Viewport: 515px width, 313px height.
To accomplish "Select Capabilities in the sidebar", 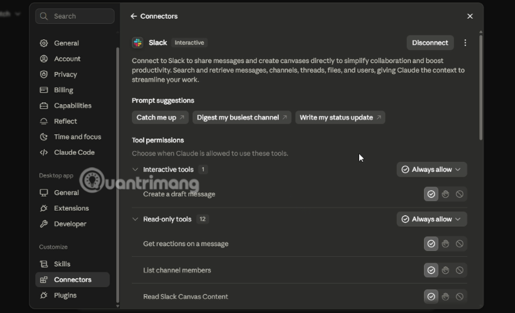I will (x=73, y=105).
